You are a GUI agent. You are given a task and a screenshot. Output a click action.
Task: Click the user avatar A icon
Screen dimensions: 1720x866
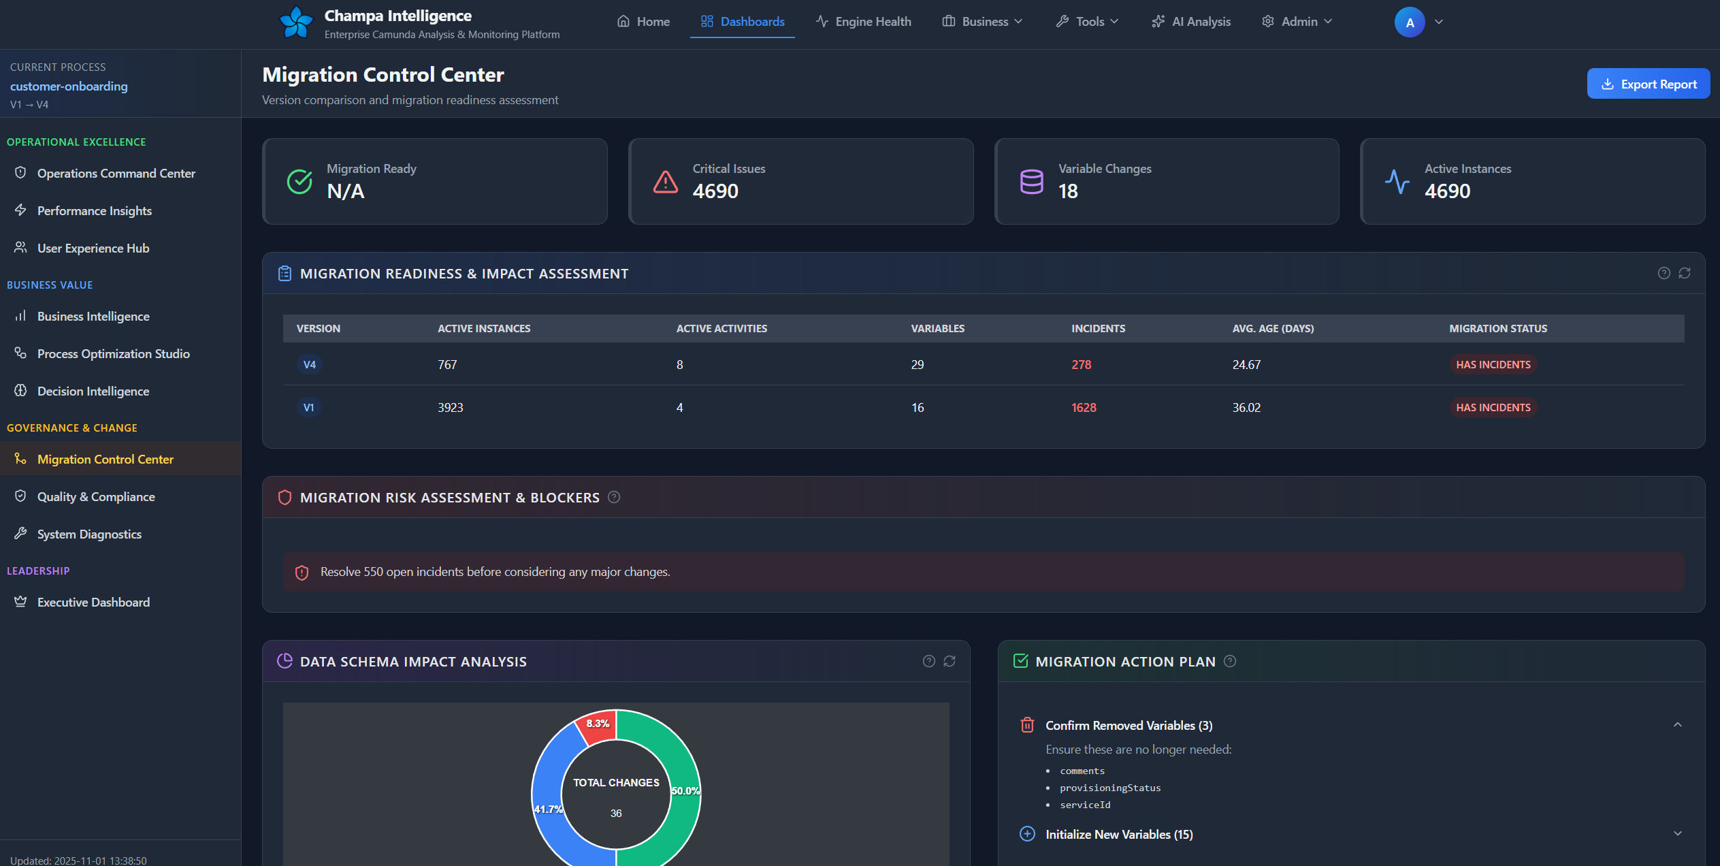tap(1410, 22)
